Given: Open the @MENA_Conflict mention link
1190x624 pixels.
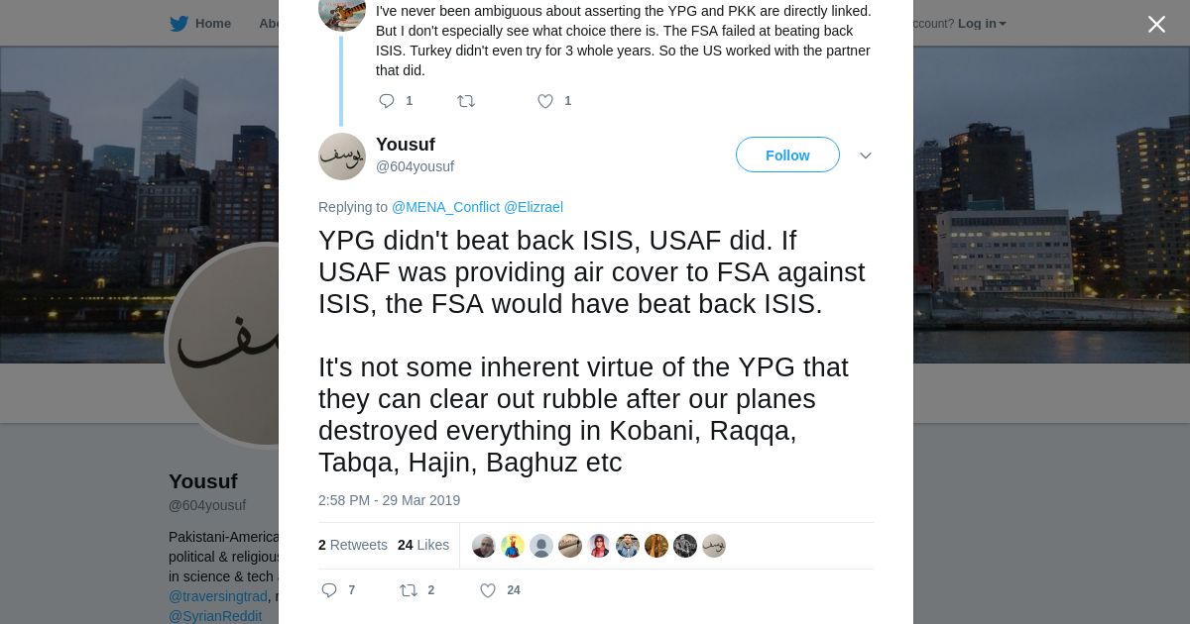Looking at the screenshot, I should pos(445,207).
